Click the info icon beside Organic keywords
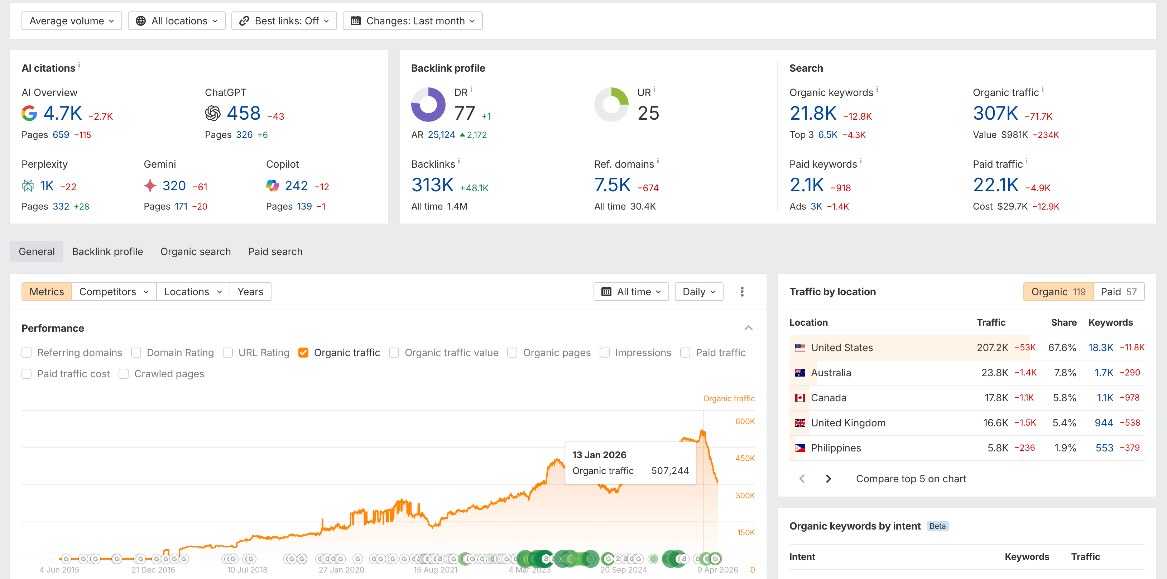 [877, 89]
